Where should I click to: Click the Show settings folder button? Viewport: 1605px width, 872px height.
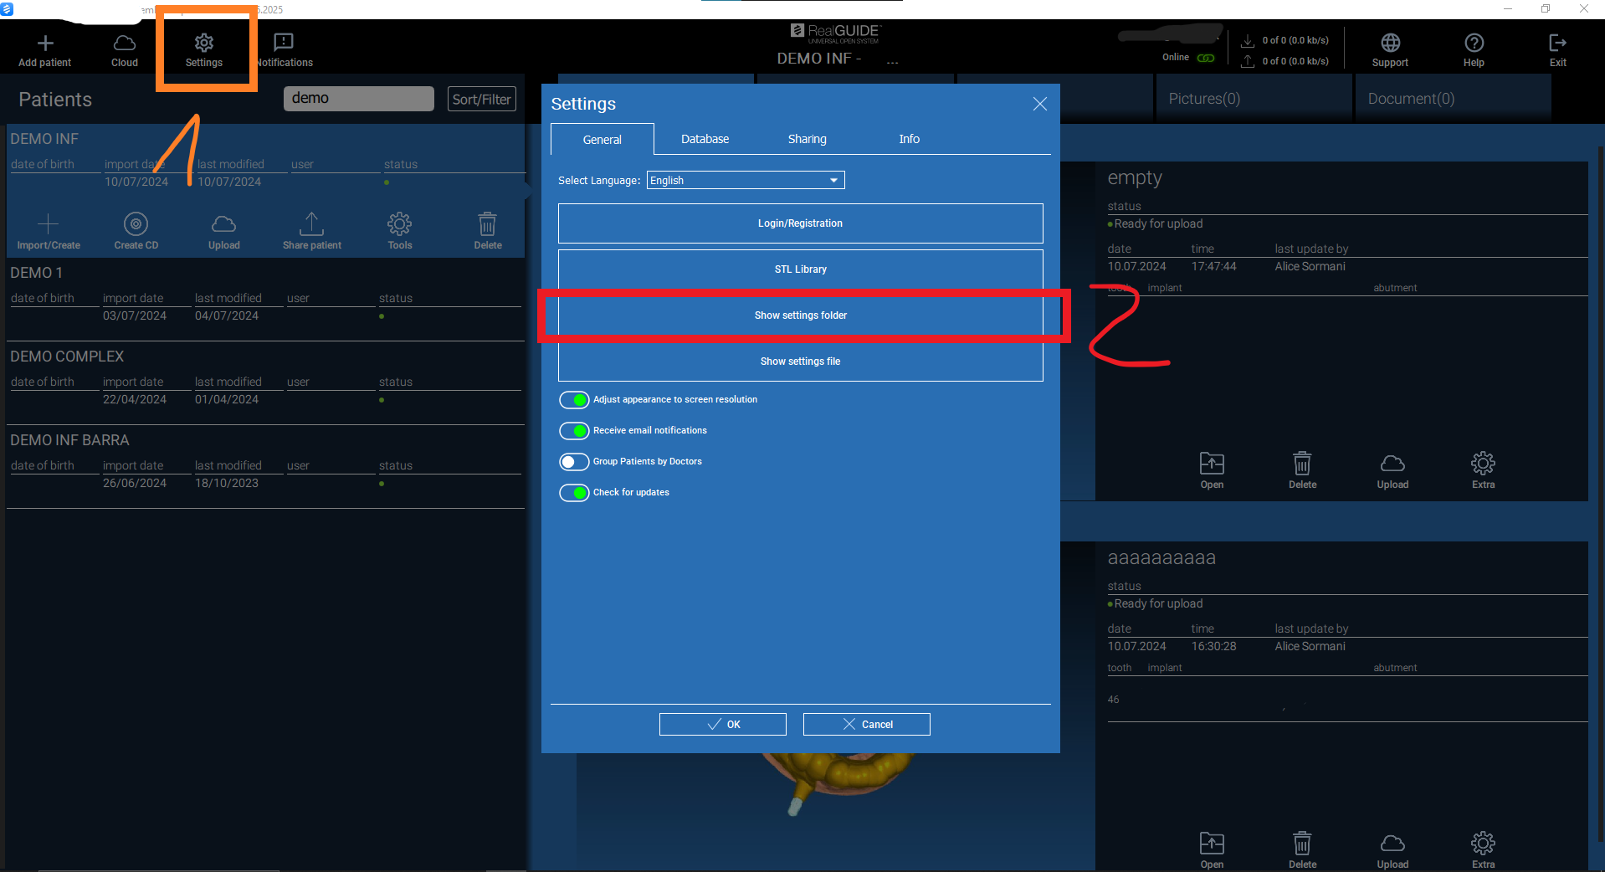point(800,315)
